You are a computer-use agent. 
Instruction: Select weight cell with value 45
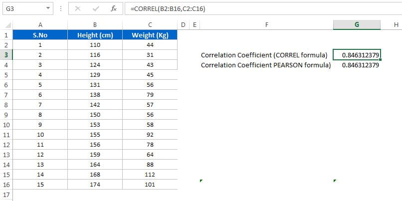pyautogui.click(x=150, y=75)
